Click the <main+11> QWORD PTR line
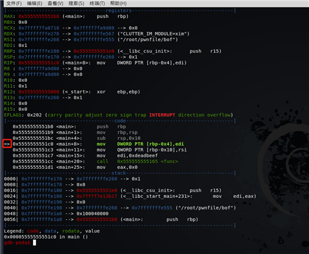 [100, 150]
